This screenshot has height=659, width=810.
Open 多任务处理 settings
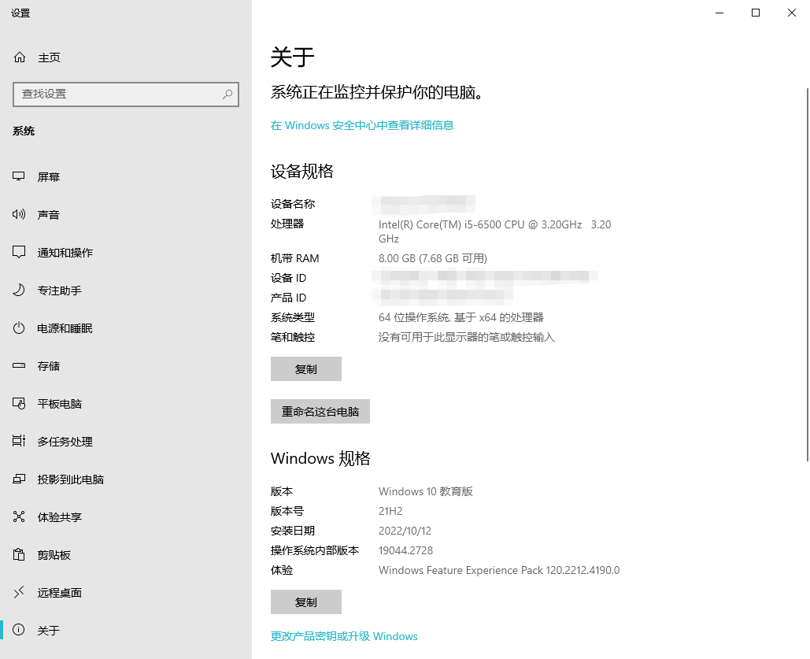125,441
